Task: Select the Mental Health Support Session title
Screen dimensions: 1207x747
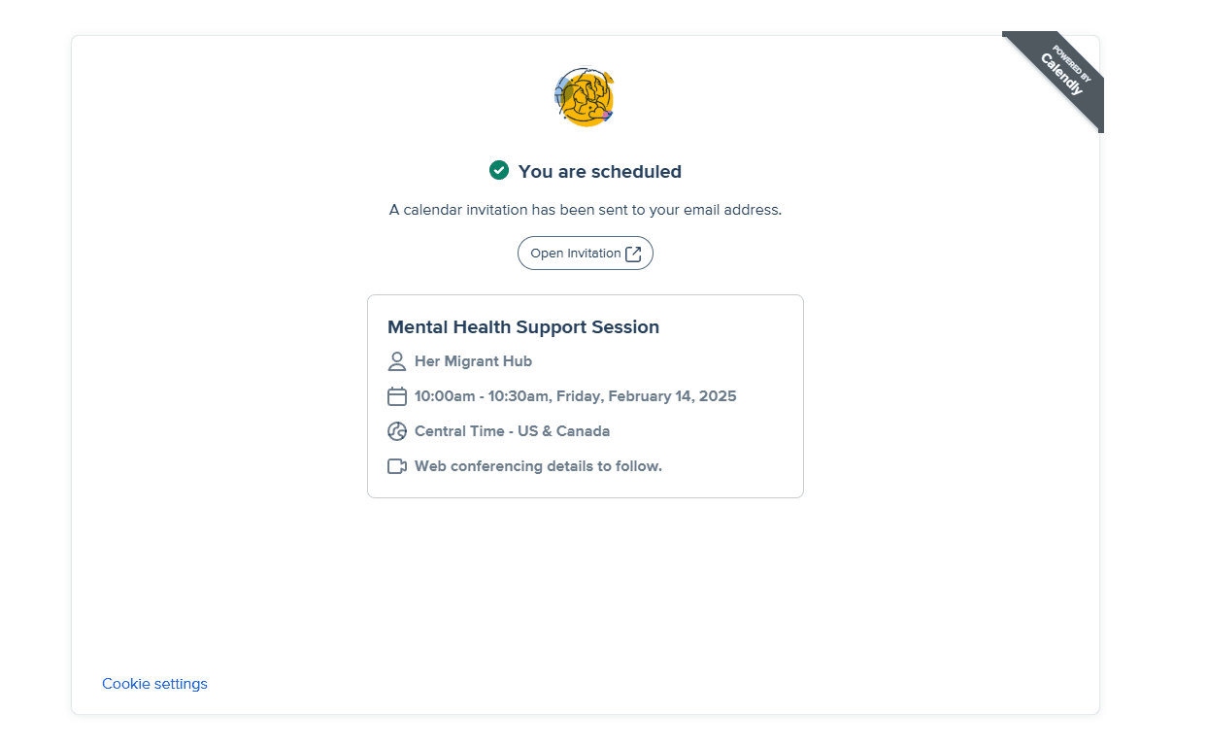Action: coord(523,327)
